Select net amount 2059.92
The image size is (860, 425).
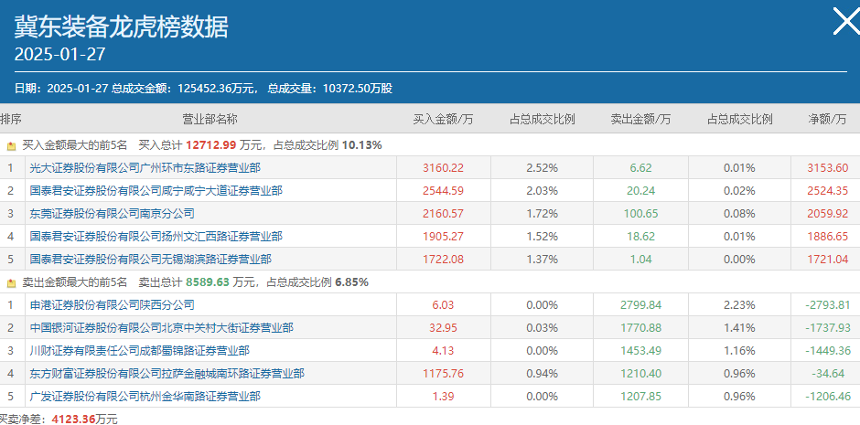coord(828,214)
